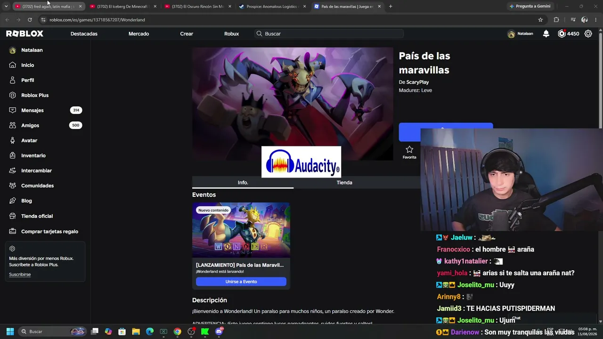Select the Tienda tab
This screenshot has height=339, width=603.
(x=344, y=182)
